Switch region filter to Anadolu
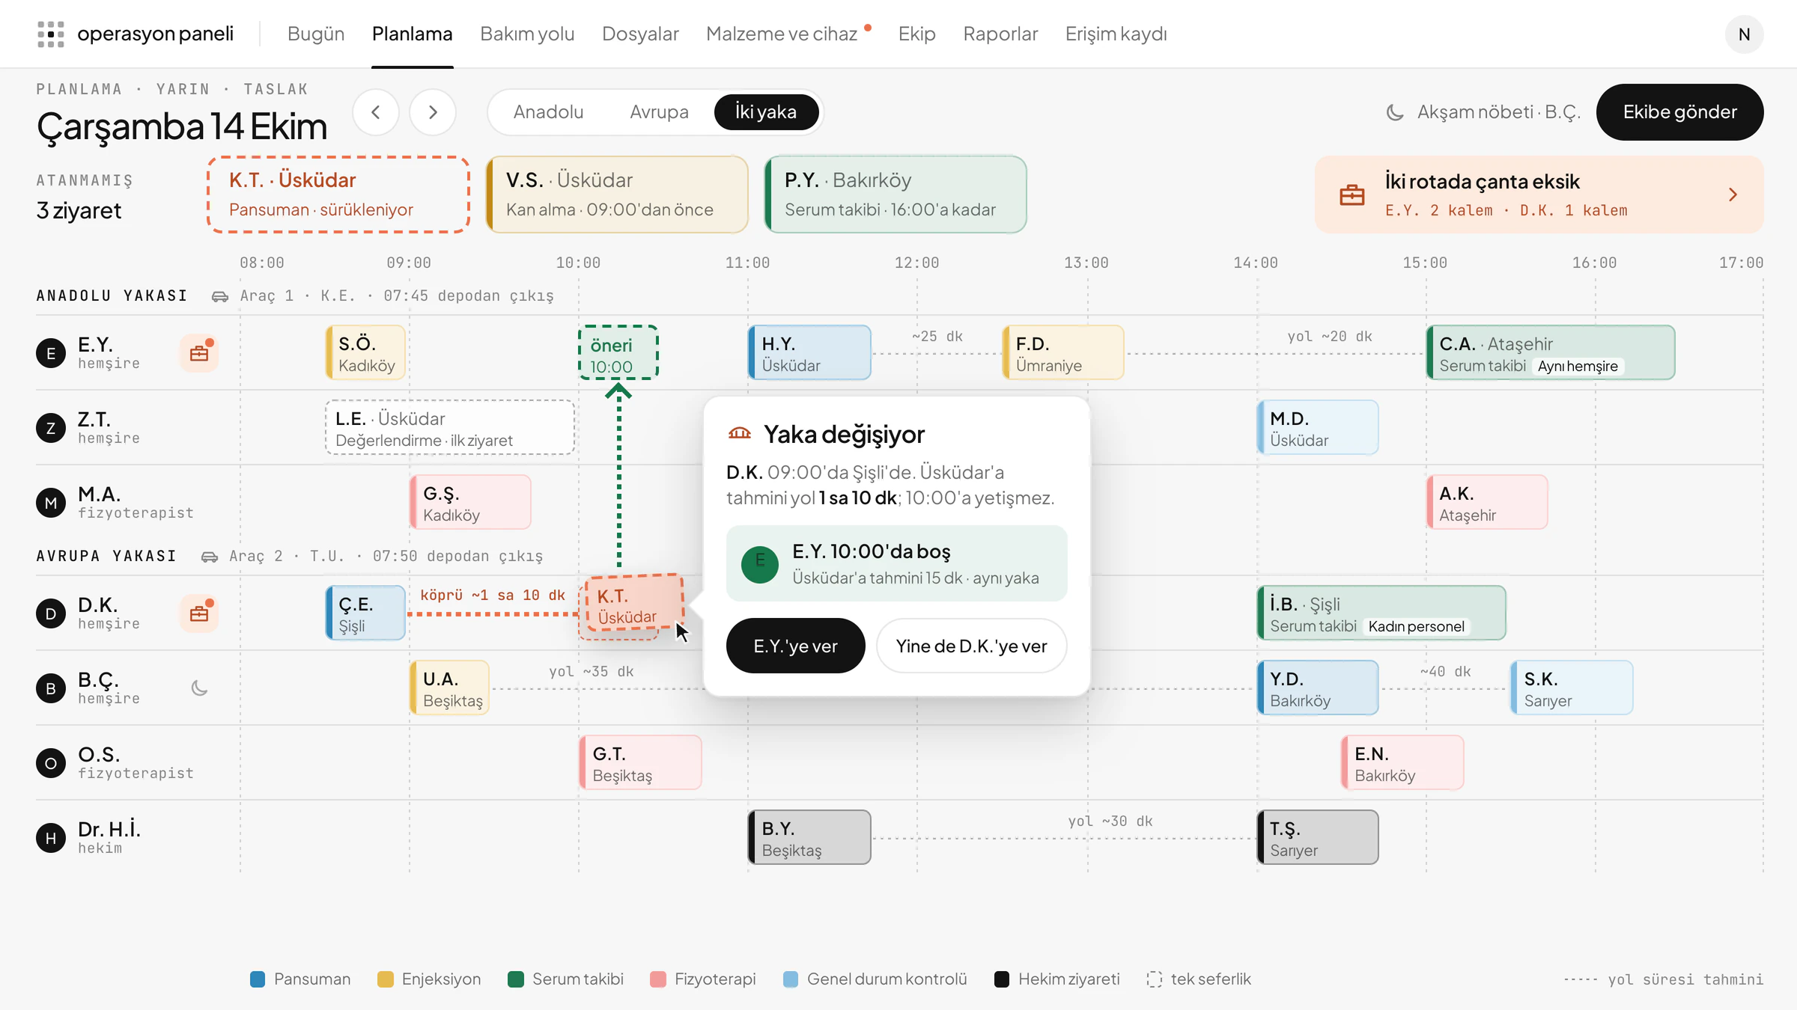Image resolution: width=1797 pixels, height=1010 pixels. [548, 111]
